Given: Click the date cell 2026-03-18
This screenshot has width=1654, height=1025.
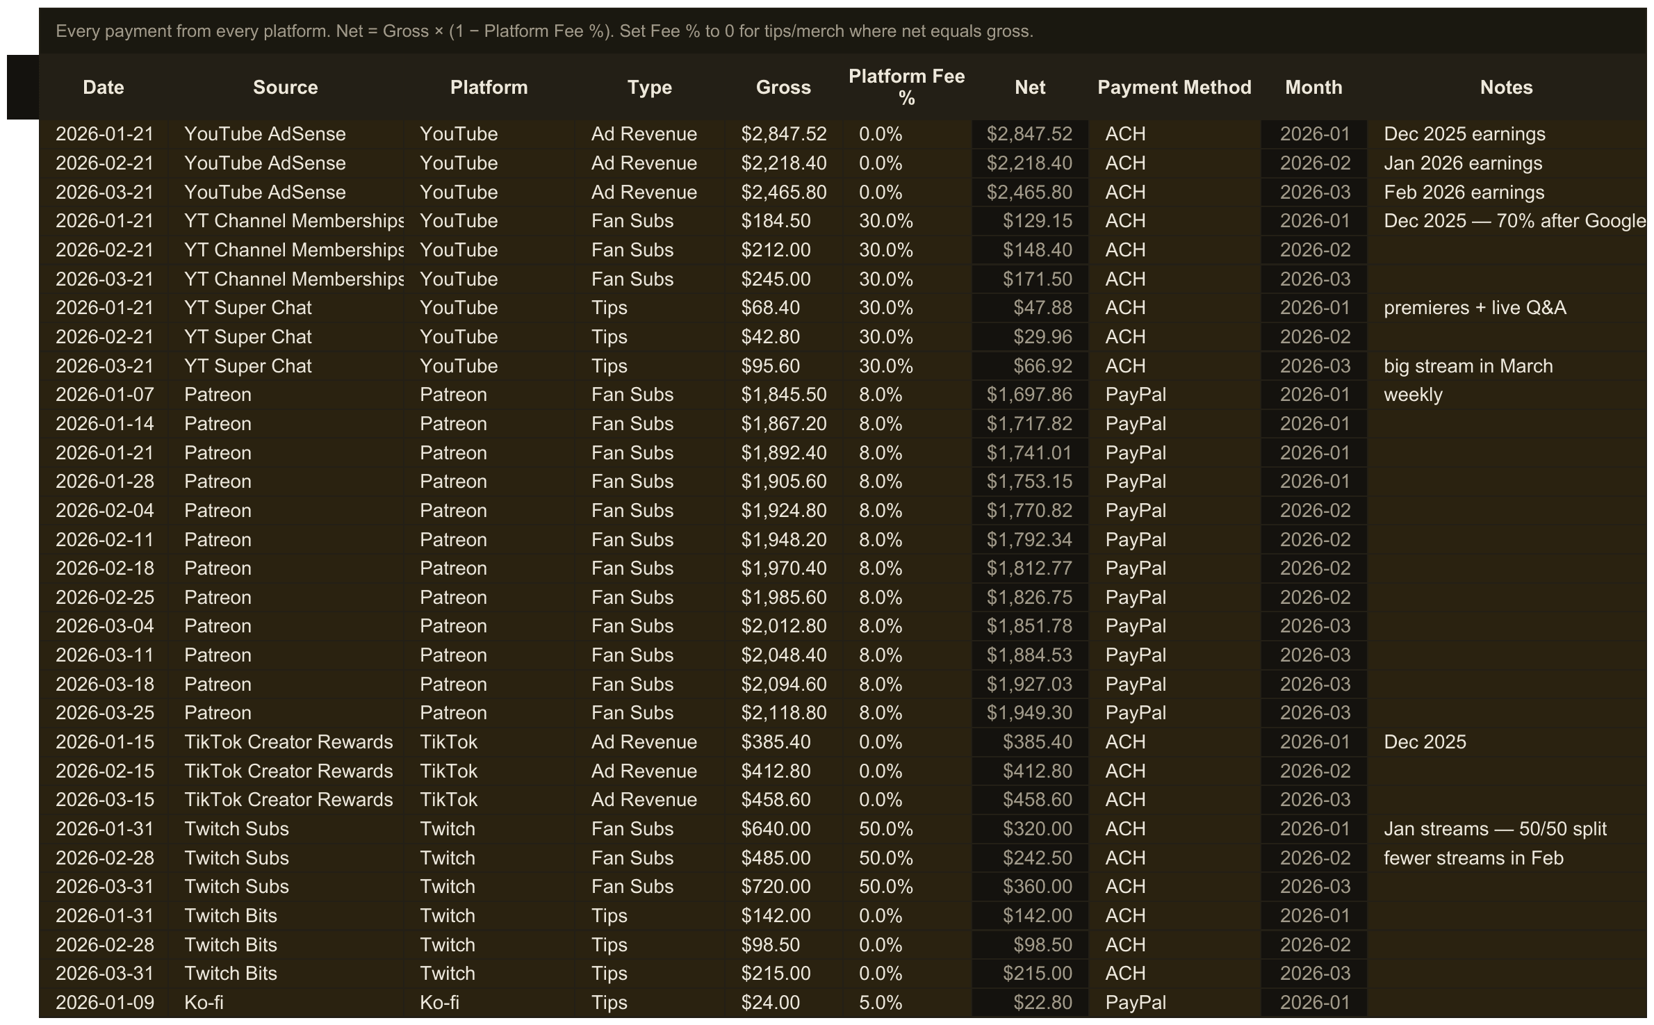Looking at the screenshot, I should (104, 684).
